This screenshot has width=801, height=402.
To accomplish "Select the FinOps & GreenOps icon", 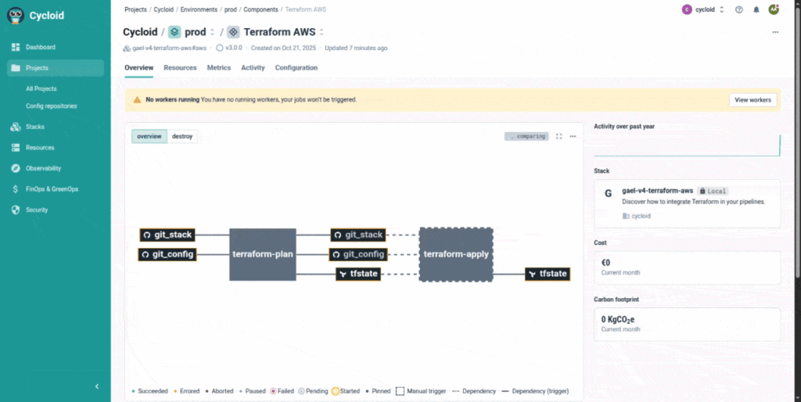I will pos(16,189).
